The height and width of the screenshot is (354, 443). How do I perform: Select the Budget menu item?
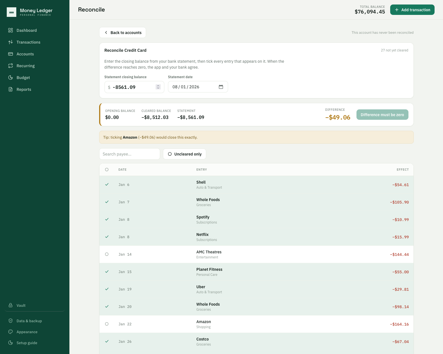pos(35,78)
